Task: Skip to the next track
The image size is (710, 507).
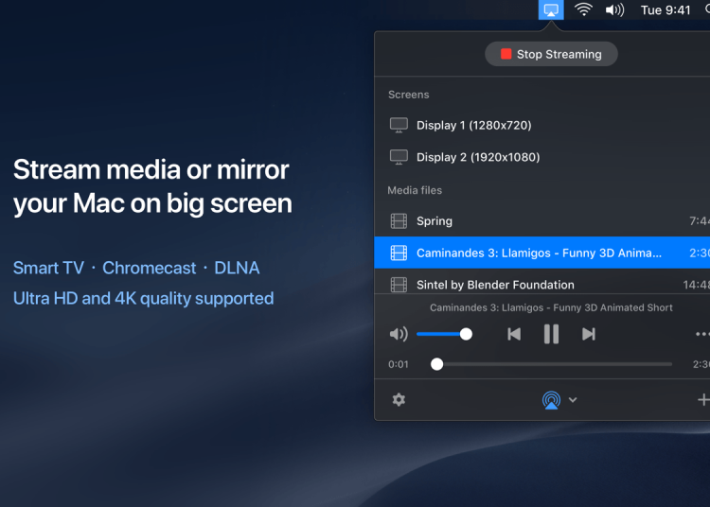Action: tap(588, 334)
